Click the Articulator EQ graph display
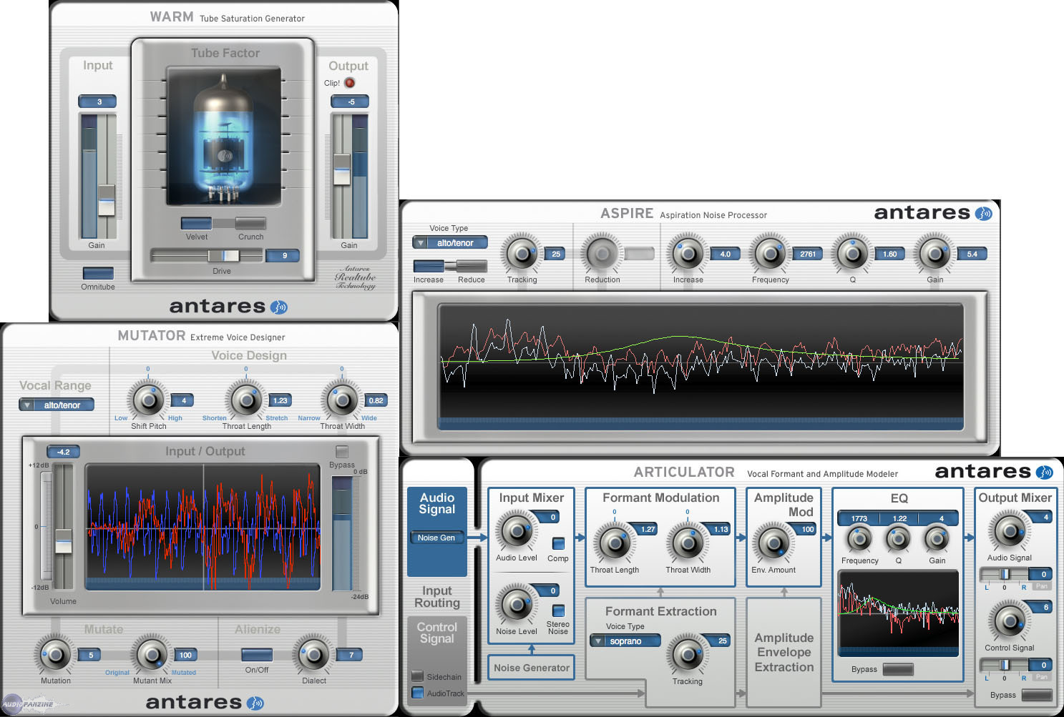 coord(898,613)
